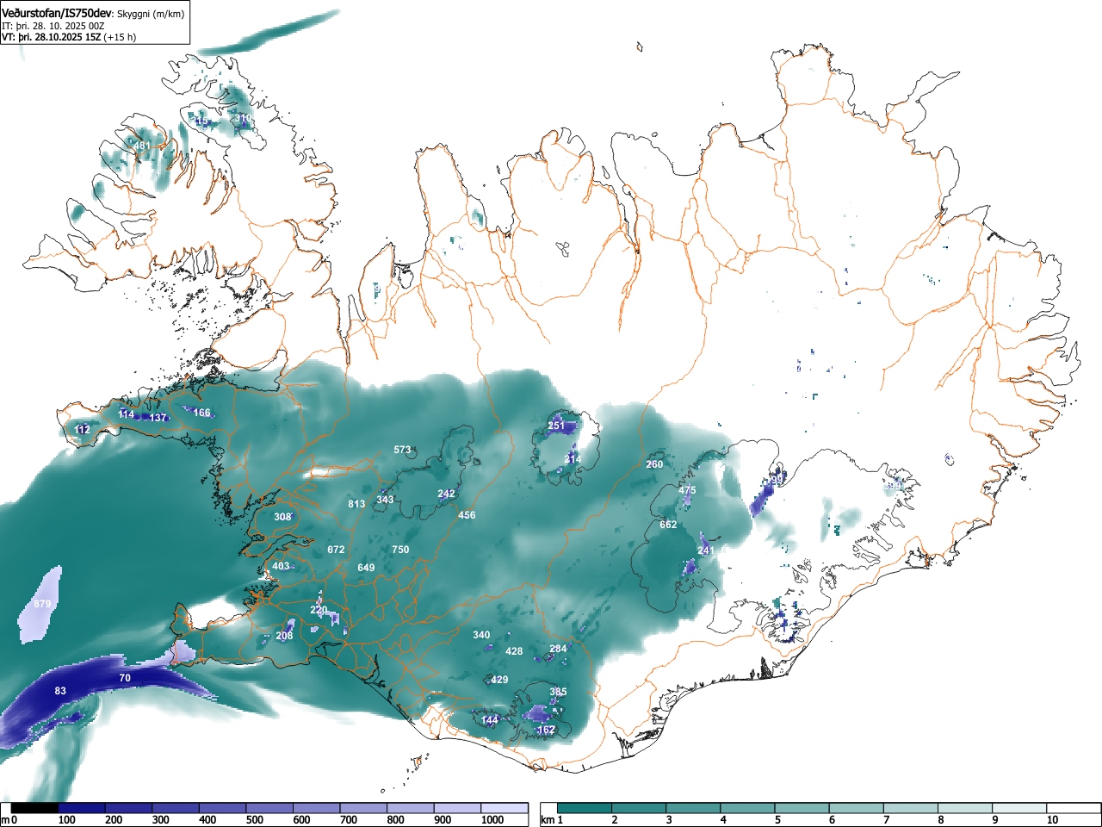Click the dark teal 1–2 km legend swatch
The width and height of the screenshot is (1102, 827).
pos(585,808)
